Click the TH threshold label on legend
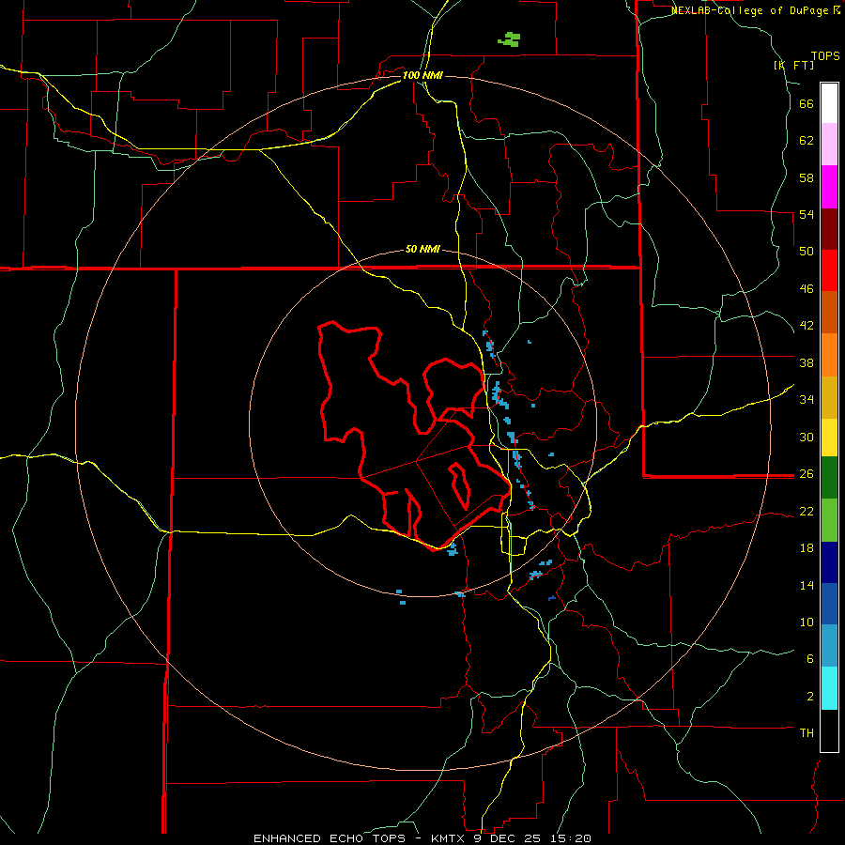845x845 pixels. point(807,732)
